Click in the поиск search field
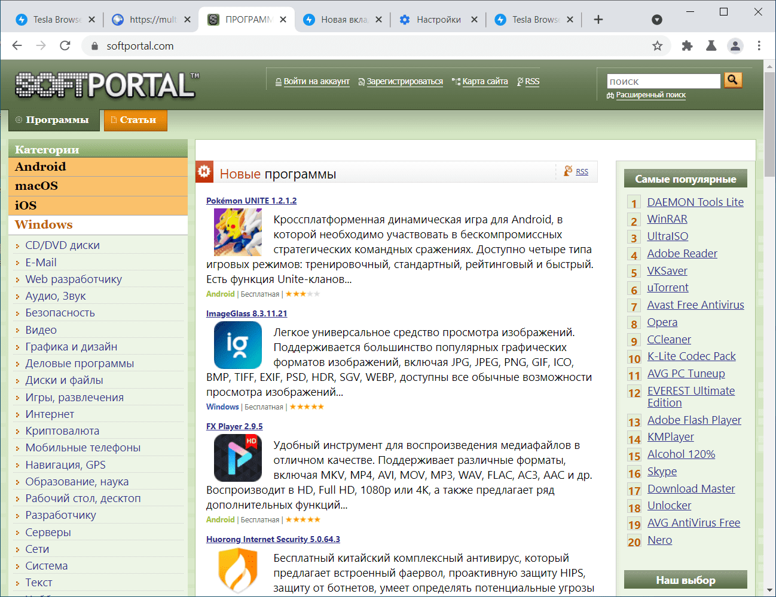The image size is (776, 597). pyautogui.click(x=664, y=81)
